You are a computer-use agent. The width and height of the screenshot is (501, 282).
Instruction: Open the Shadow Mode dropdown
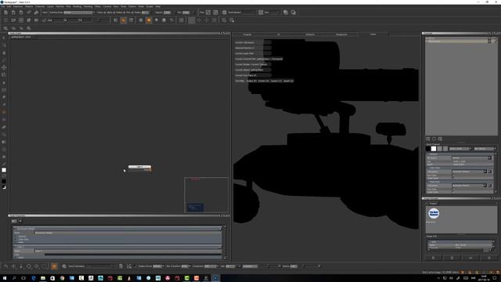click(158, 266)
